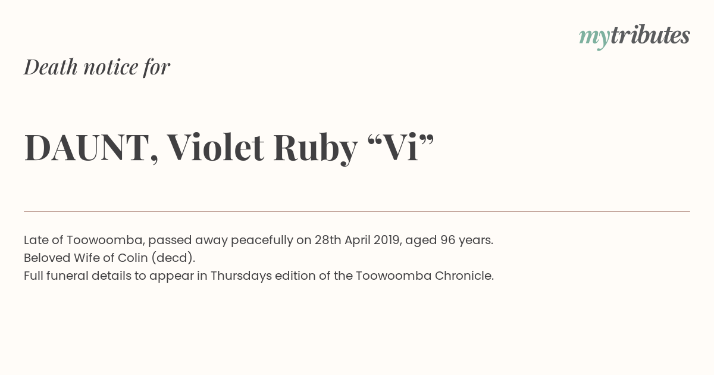Click the words "Toowoomba Chronicle"
Image resolution: width=714 pixels, height=375 pixels.
424,276
